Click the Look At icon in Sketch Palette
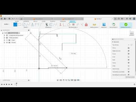Screen dimensions: 136x102 point(128,48)
